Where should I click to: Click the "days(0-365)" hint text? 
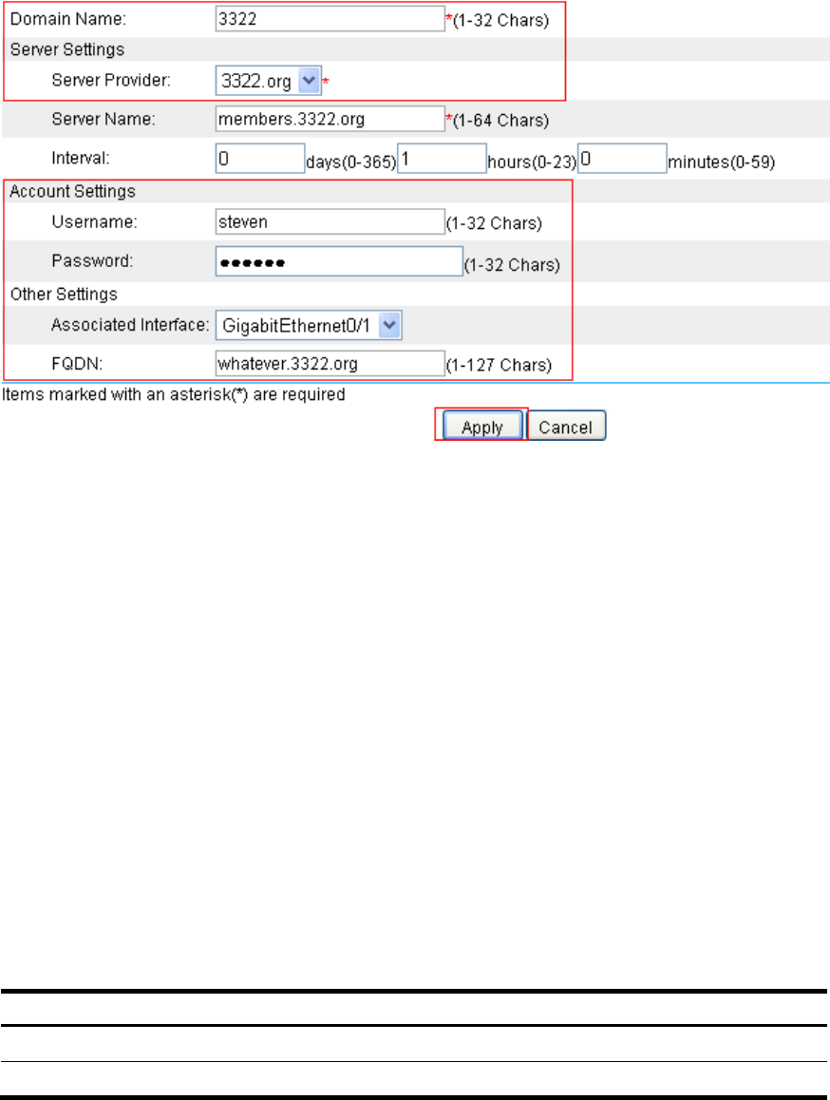pyautogui.click(x=350, y=162)
